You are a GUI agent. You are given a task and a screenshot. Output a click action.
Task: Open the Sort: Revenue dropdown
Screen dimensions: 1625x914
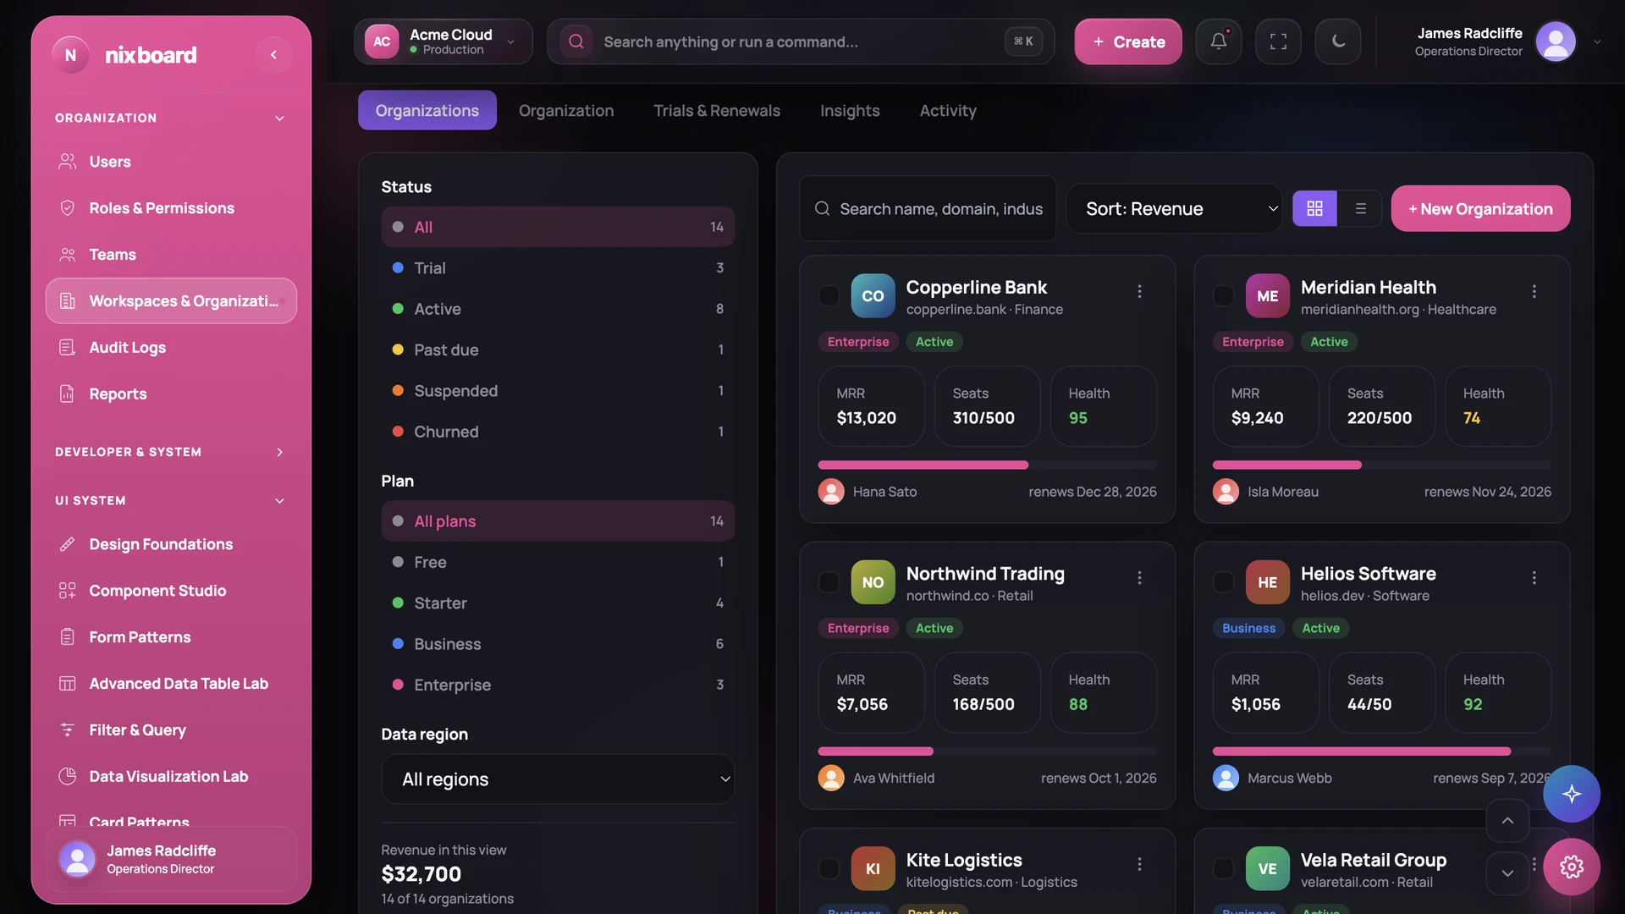(1174, 208)
